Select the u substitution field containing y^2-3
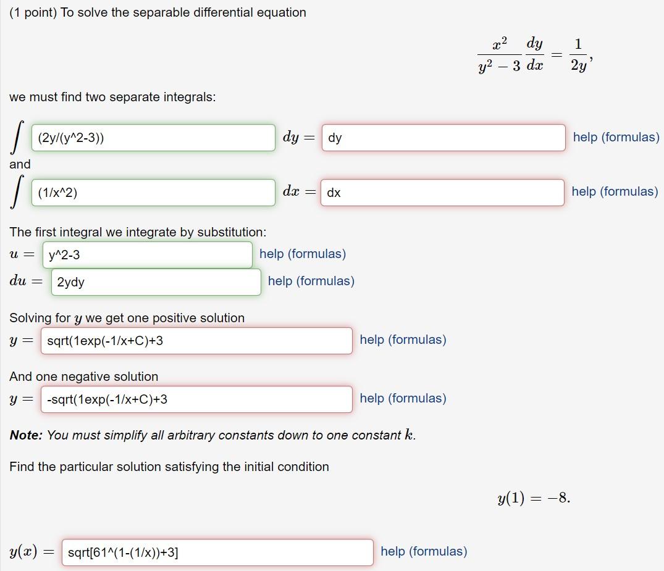664x571 pixels. coord(147,254)
